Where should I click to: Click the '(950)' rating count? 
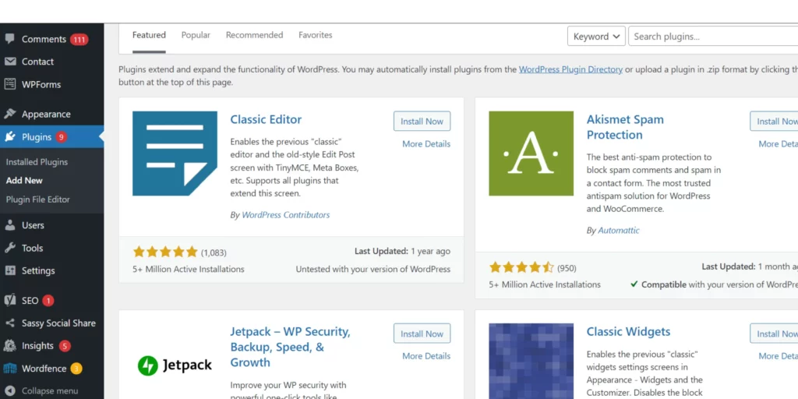tap(567, 268)
